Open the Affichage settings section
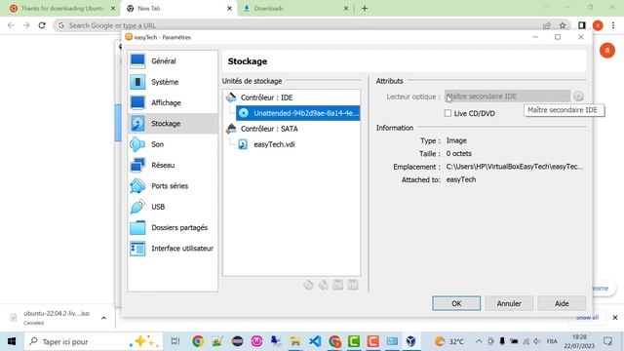The width and height of the screenshot is (624, 351). pos(173,102)
